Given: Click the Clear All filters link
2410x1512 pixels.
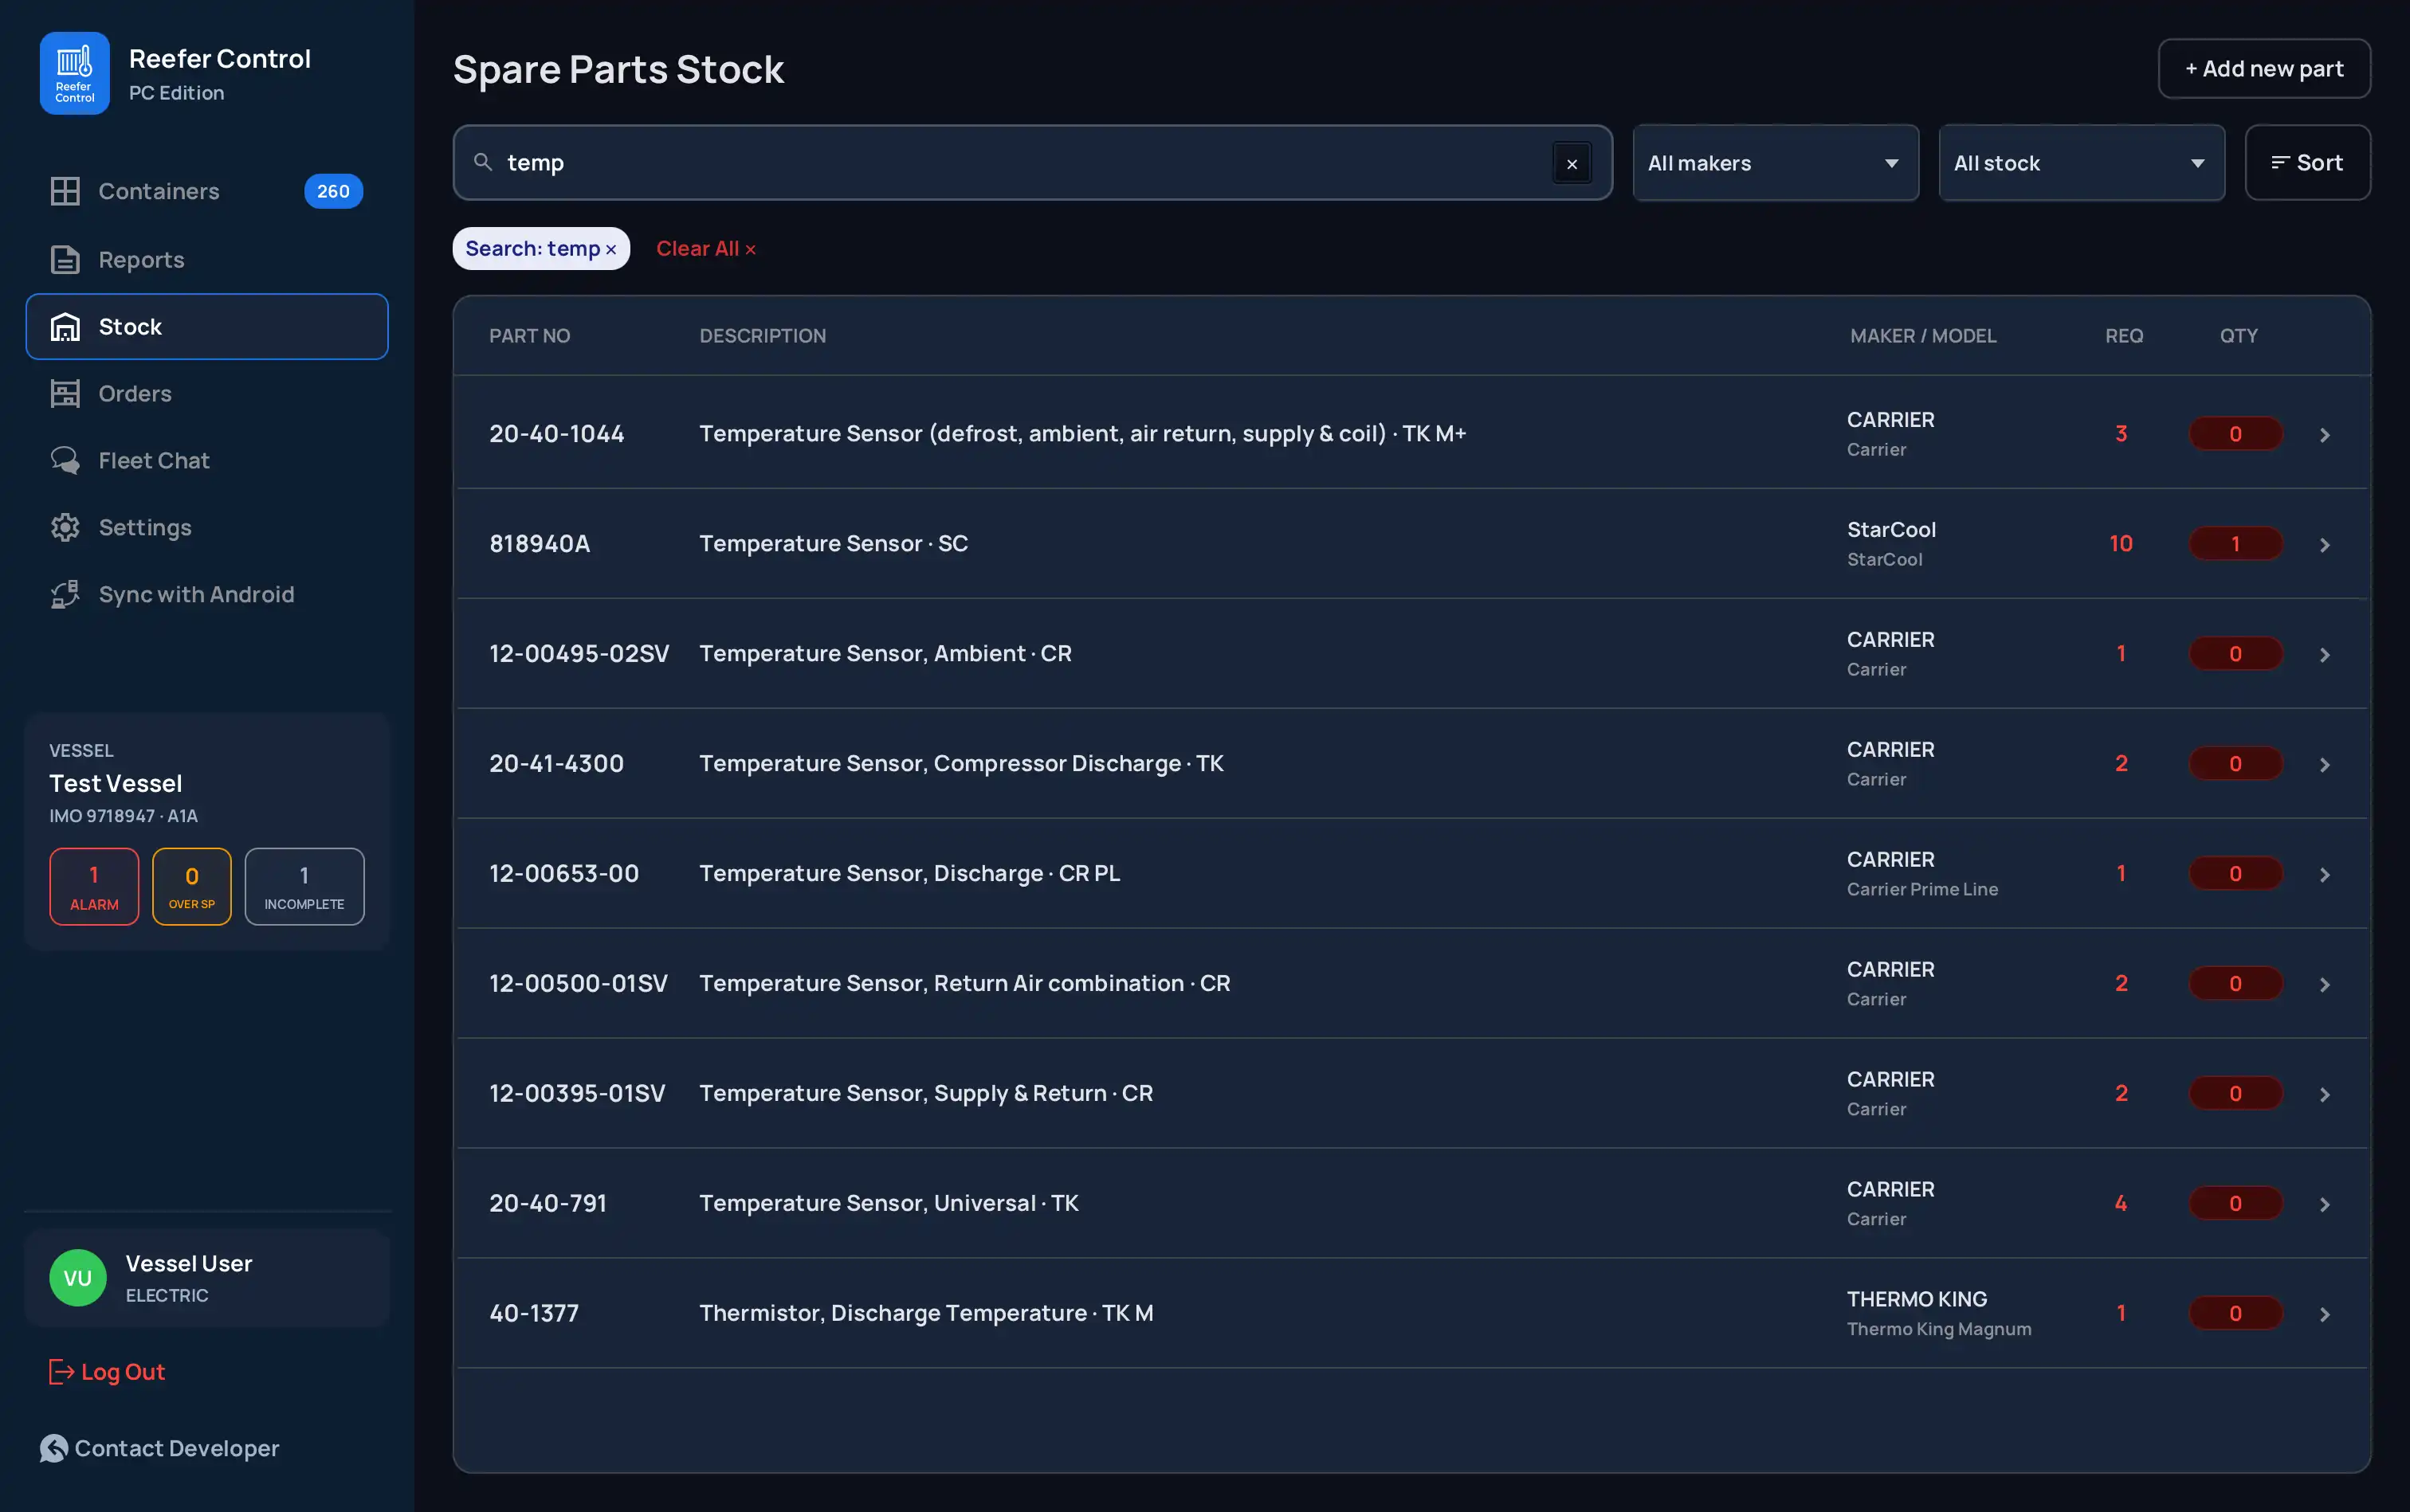Looking at the screenshot, I should [x=705, y=249].
